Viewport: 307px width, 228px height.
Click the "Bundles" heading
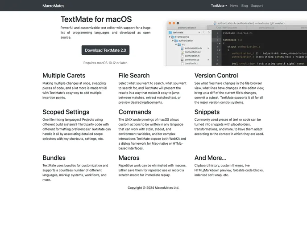point(54,158)
